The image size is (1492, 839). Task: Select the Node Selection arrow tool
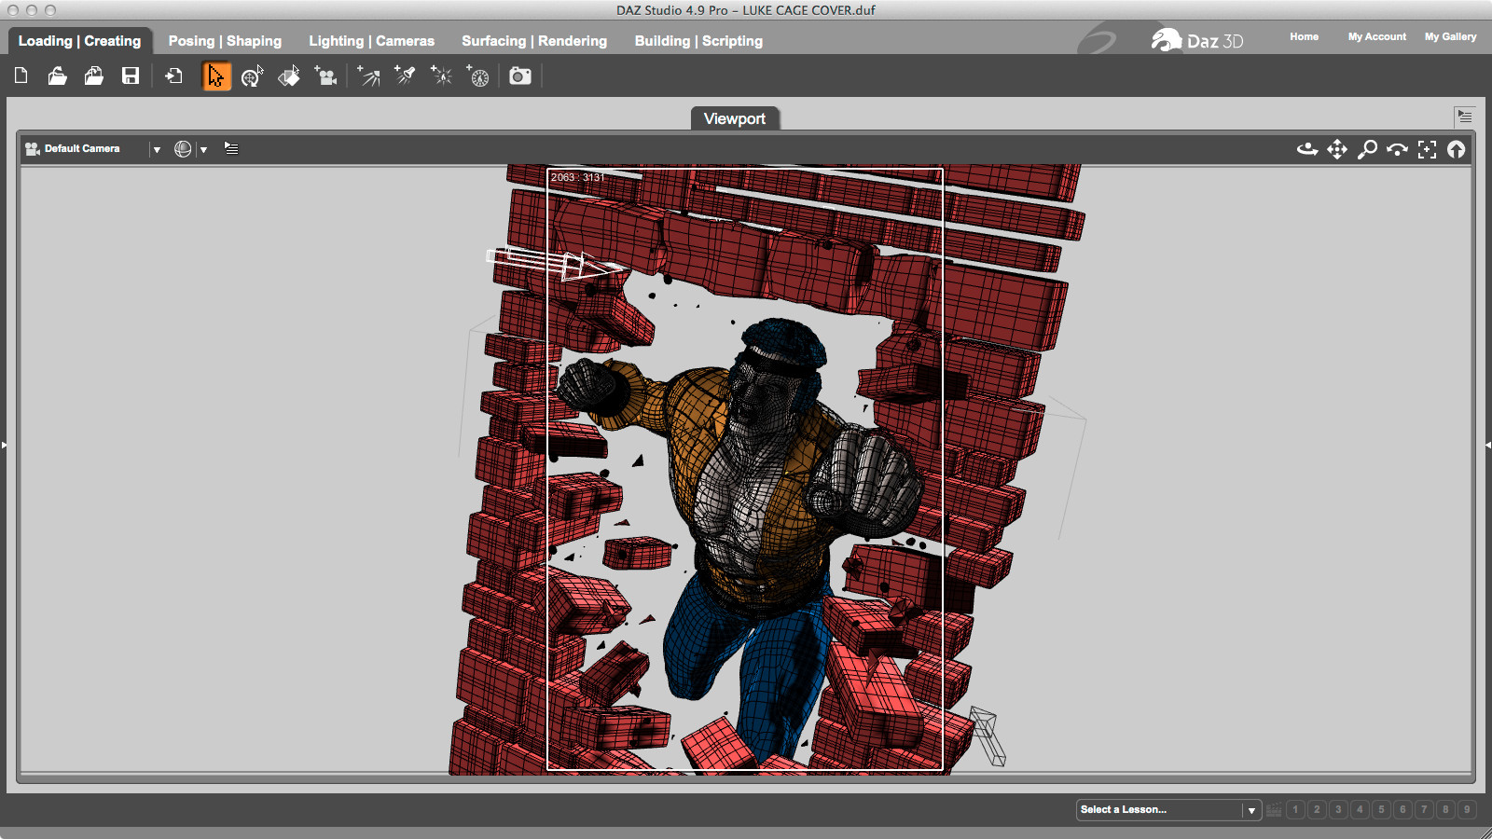(216, 76)
